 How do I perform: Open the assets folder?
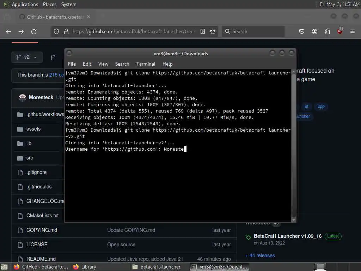coord(33,129)
